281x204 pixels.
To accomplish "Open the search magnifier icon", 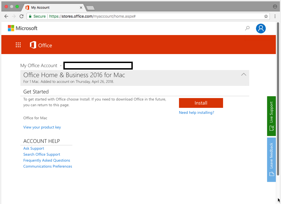I will 247,28.
